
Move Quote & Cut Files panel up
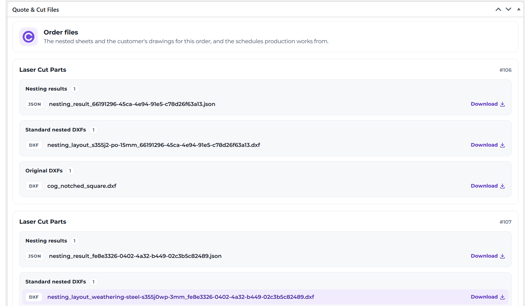pos(498,10)
